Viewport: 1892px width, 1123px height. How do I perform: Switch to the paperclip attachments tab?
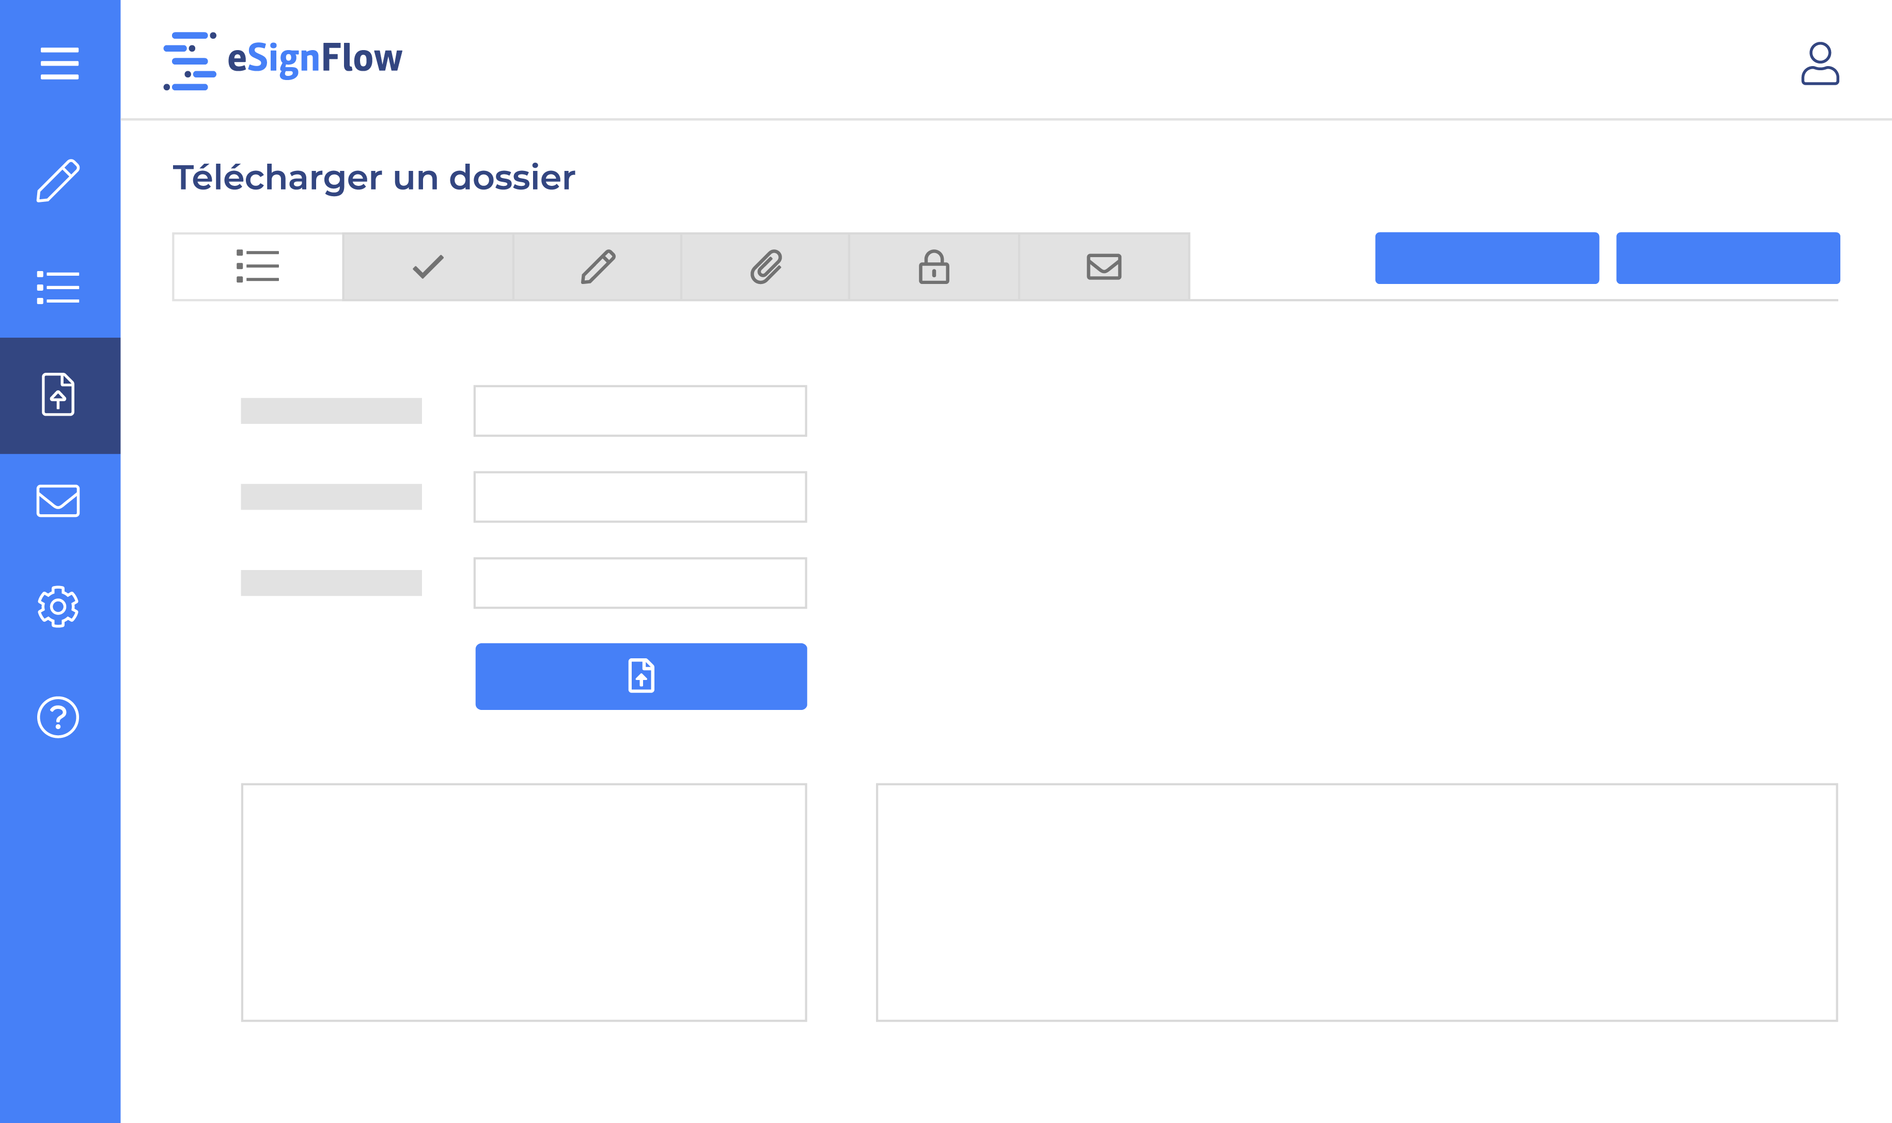tap(766, 266)
